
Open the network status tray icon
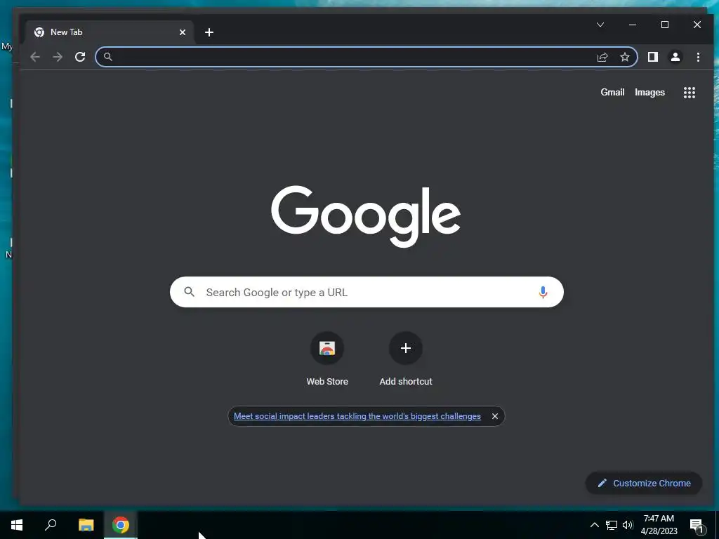click(x=612, y=525)
